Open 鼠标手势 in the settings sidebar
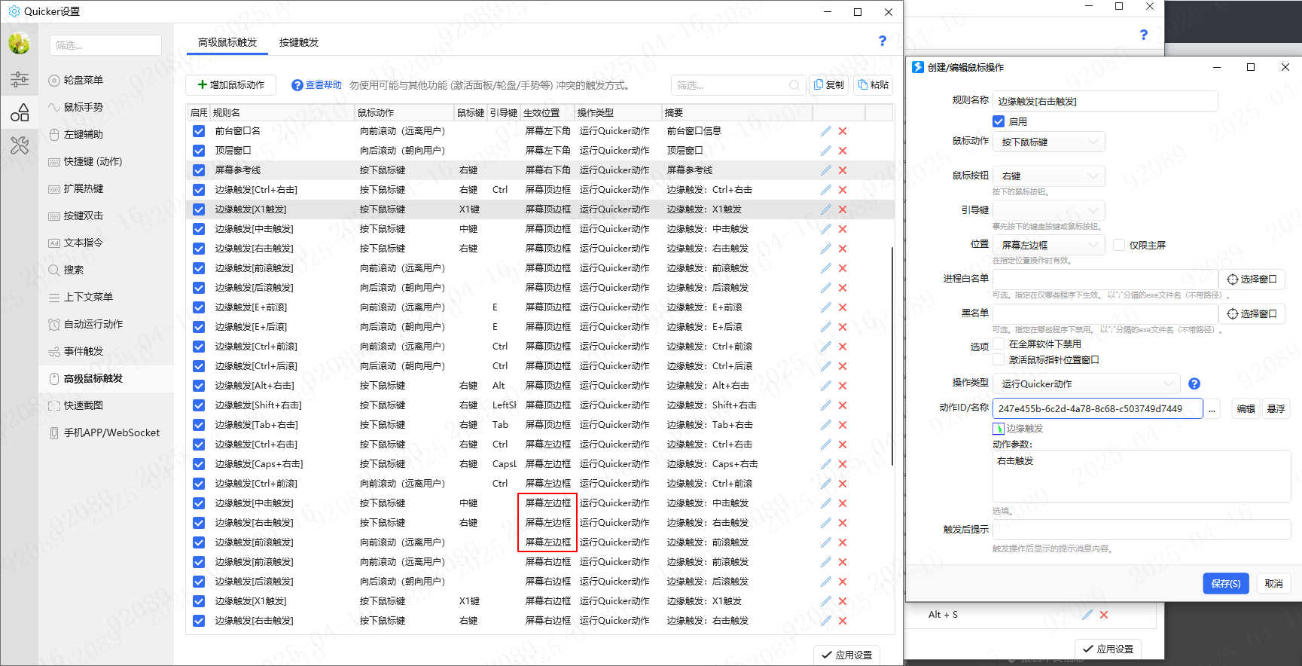1302x666 pixels. (83, 107)
